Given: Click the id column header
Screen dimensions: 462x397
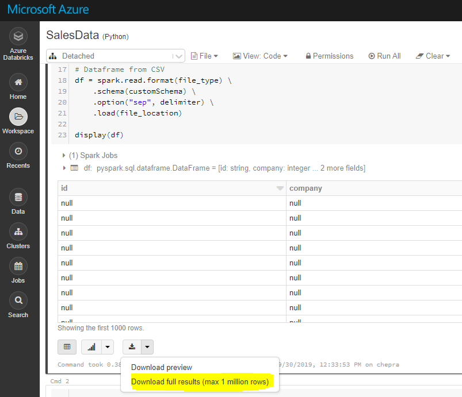Looking at the screenshot, I should coord(172,188).
